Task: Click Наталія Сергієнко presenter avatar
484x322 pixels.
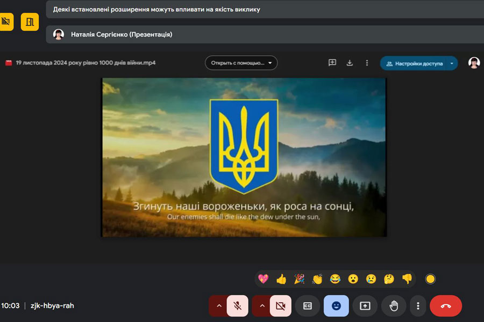Action: click(59, 34)
